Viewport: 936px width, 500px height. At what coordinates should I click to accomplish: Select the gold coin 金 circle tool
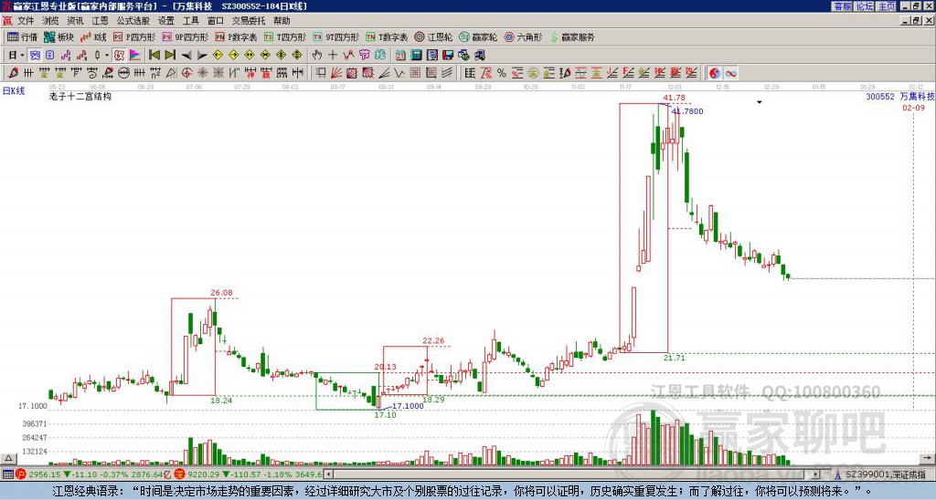click(x=533, y=73)
